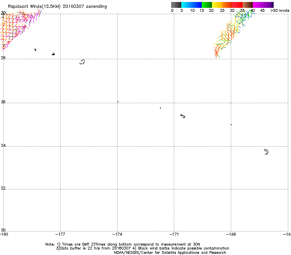Click the 'Rapidsact Winds(12.5KM)' title text
Screen dimensions: 291x255
point(34,7)
